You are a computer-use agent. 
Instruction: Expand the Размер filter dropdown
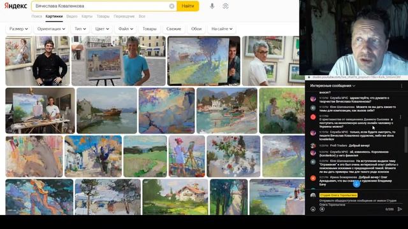[x=18, y=29]
